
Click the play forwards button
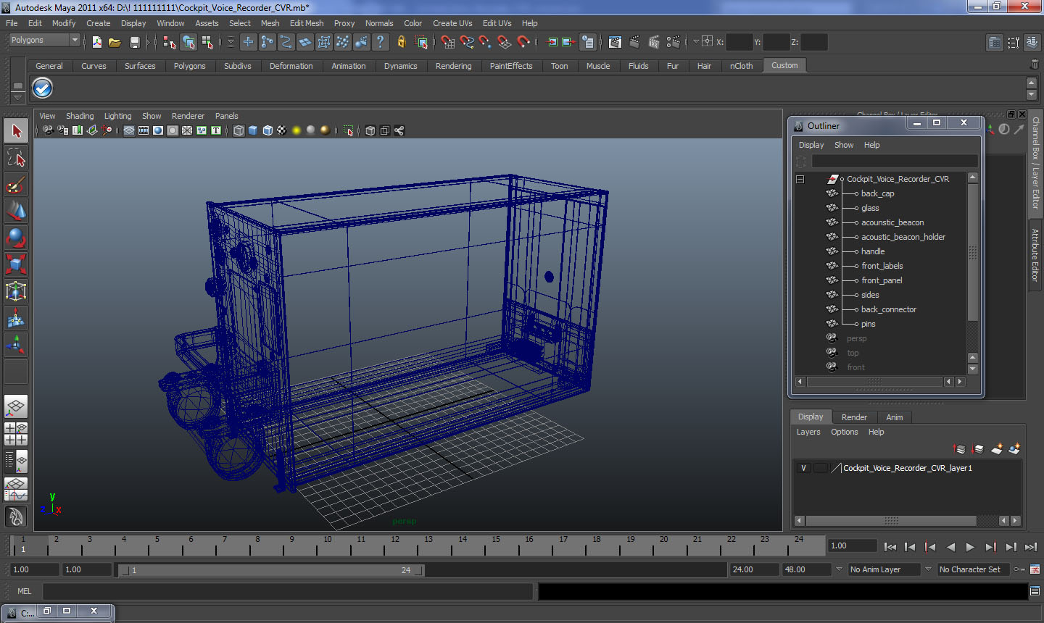(970, 548)
